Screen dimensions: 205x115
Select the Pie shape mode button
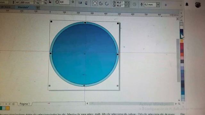[101, 4]
